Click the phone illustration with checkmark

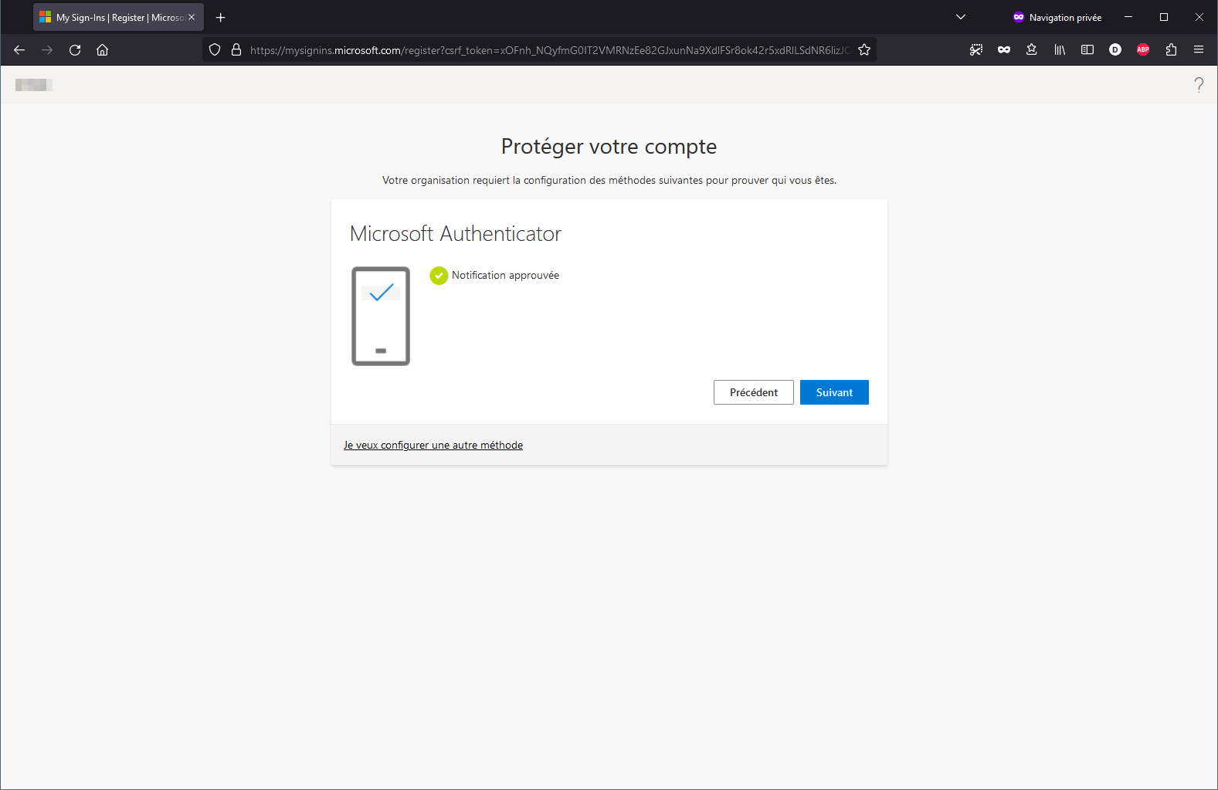click(381, 316)
